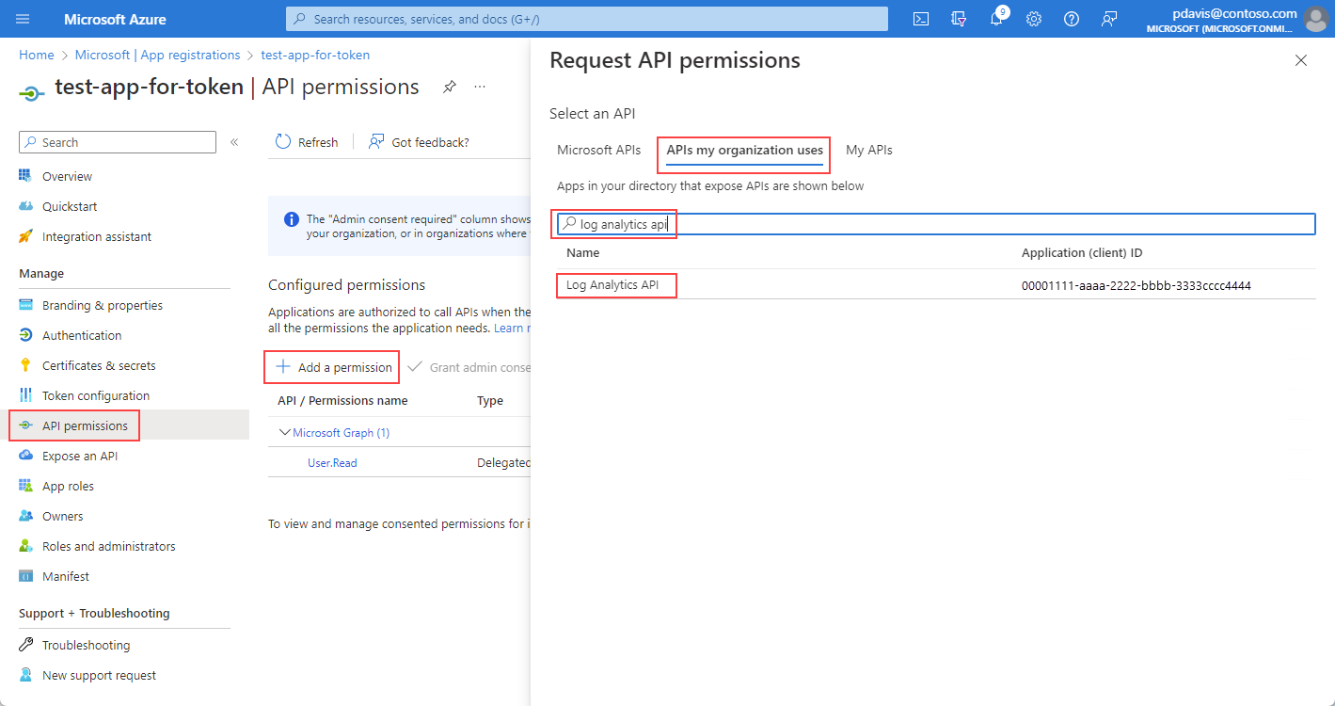Open the portal hamburger menu
Screen dimensions: 1335x706
(23, 19)
